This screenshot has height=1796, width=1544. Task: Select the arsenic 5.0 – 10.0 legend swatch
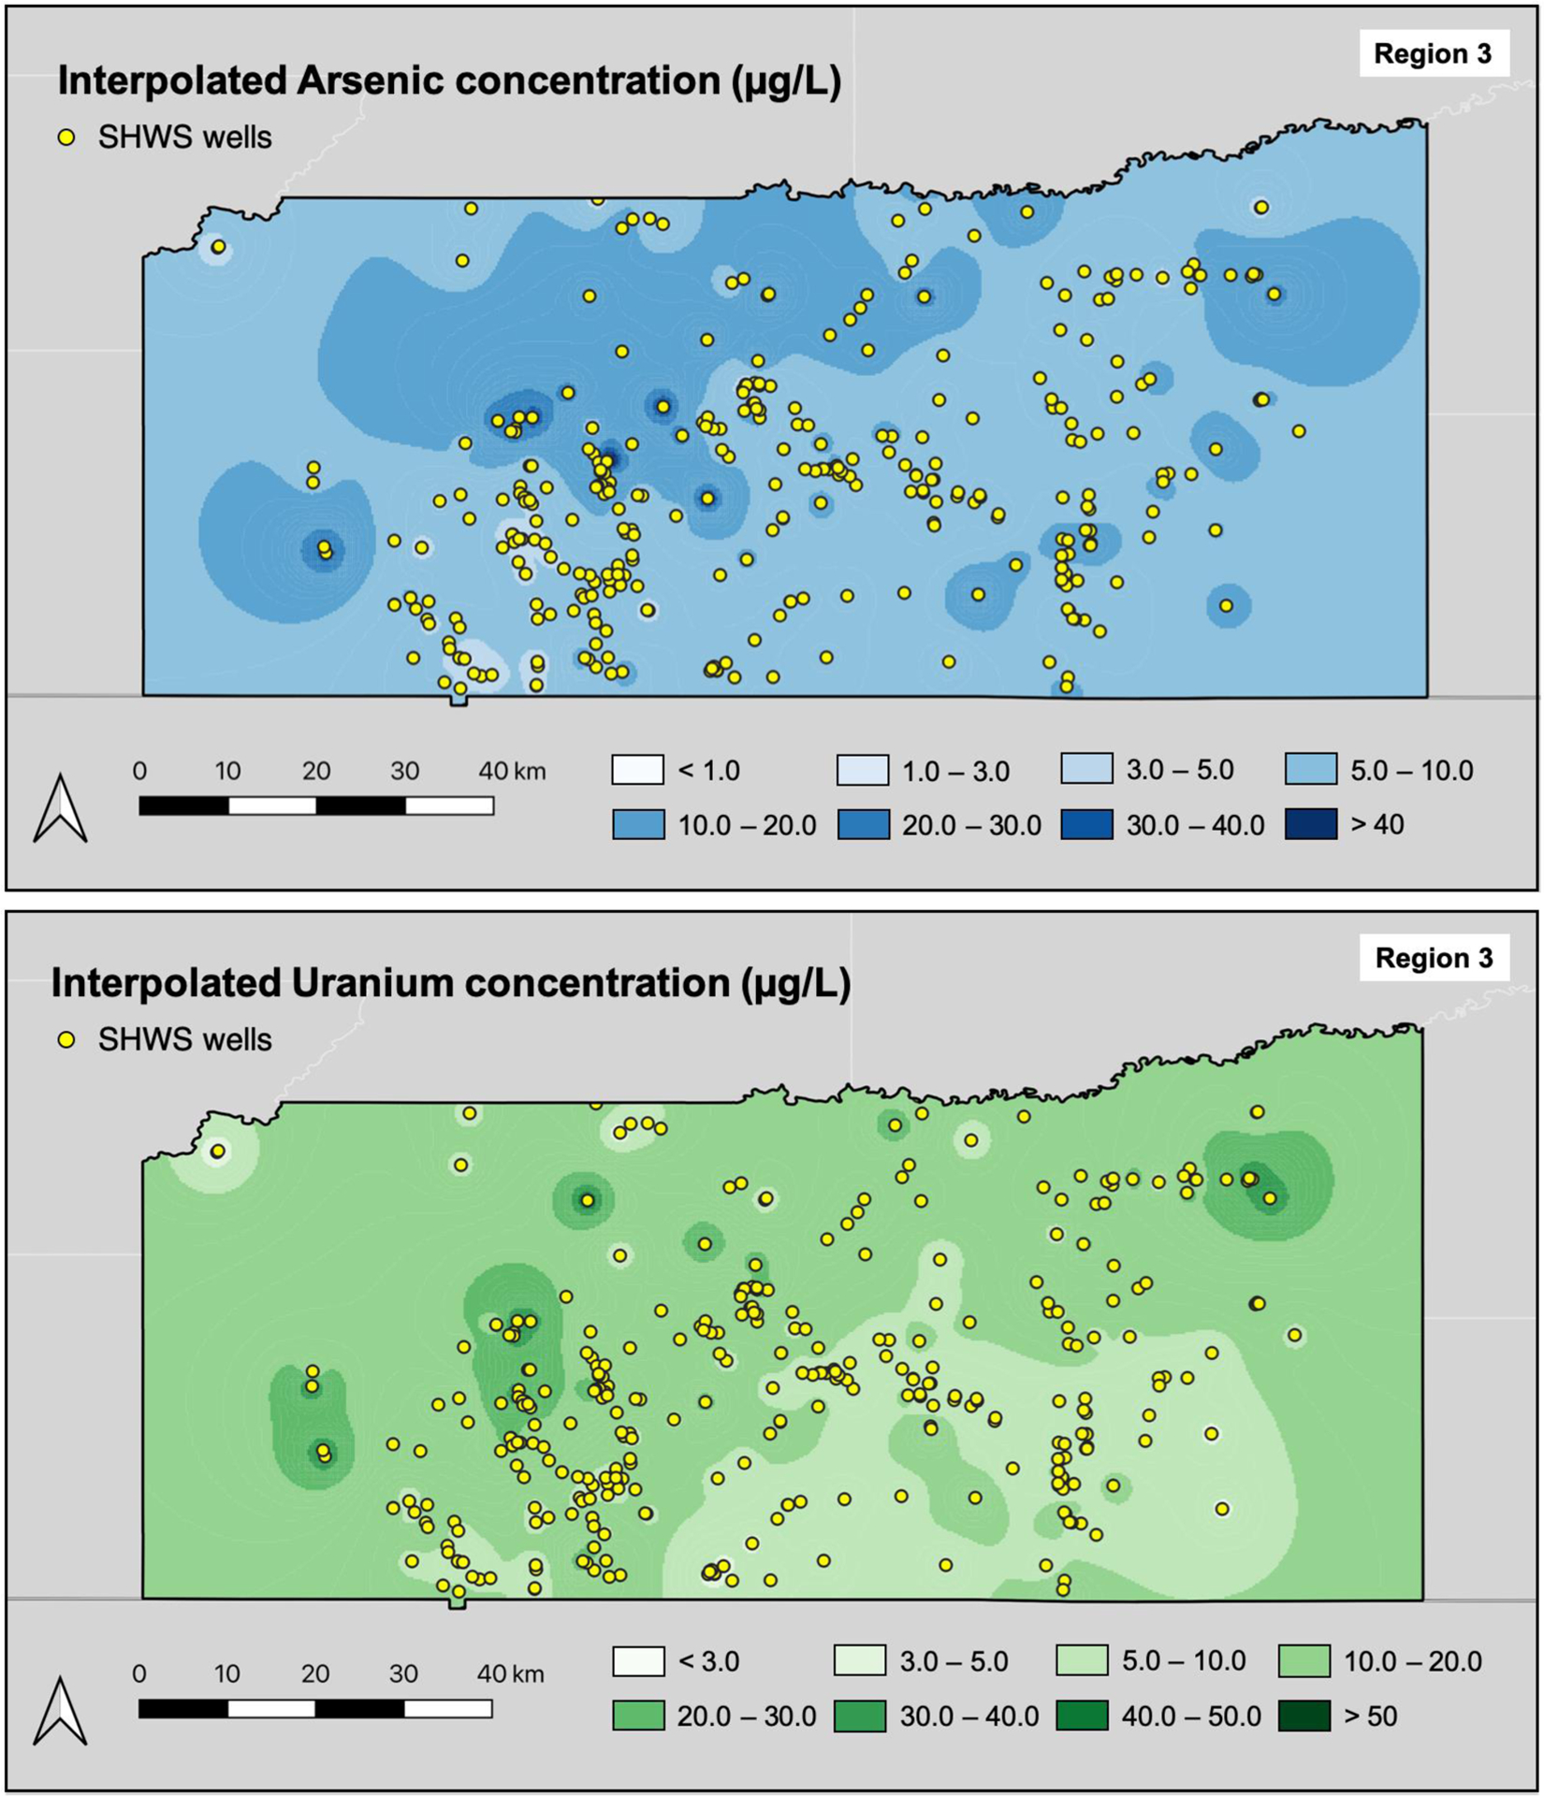pyautogui.click(x=1311, y=769)
